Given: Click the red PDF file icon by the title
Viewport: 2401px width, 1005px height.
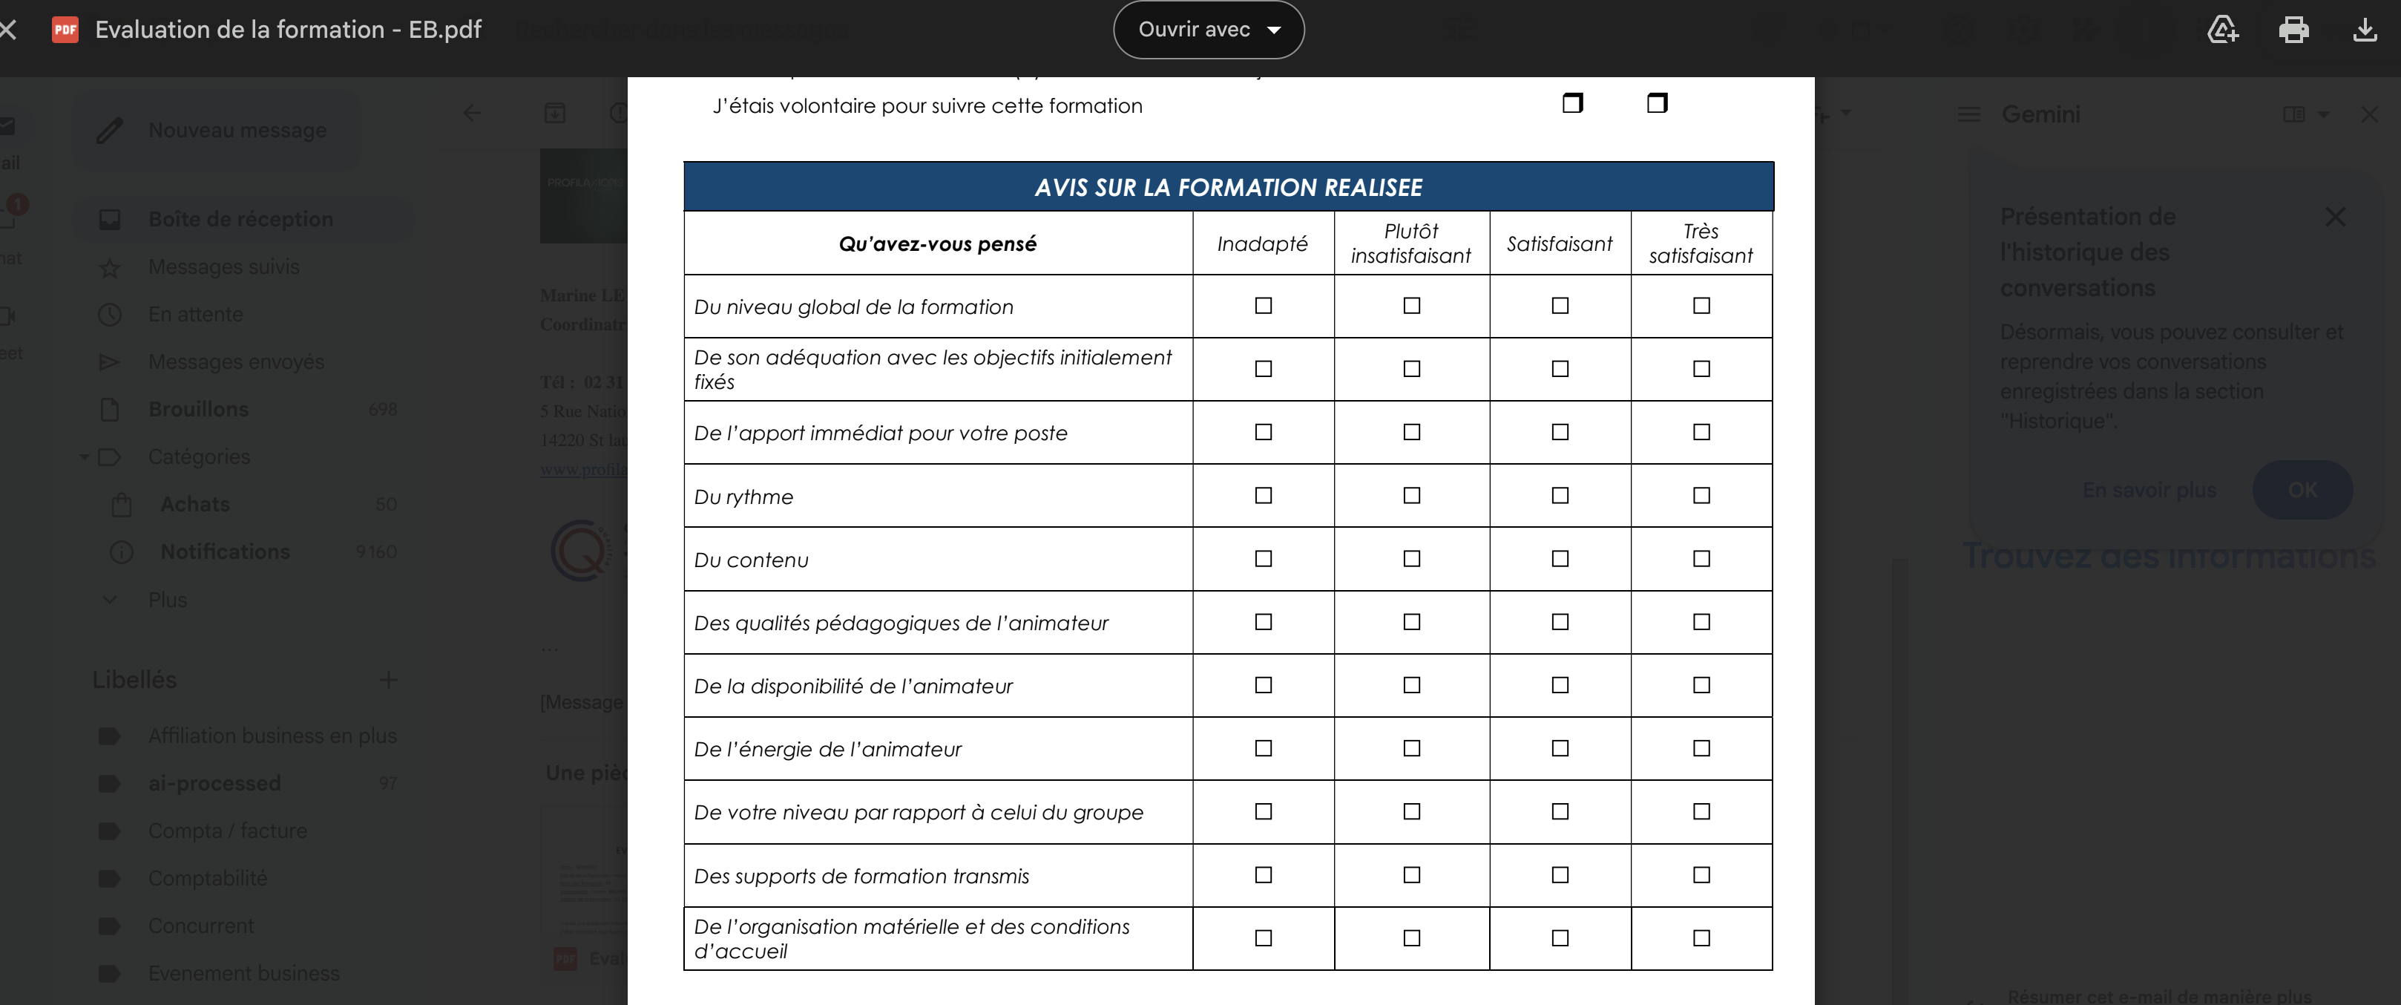Looking at the screenshot, I should (x=65, y=30).
